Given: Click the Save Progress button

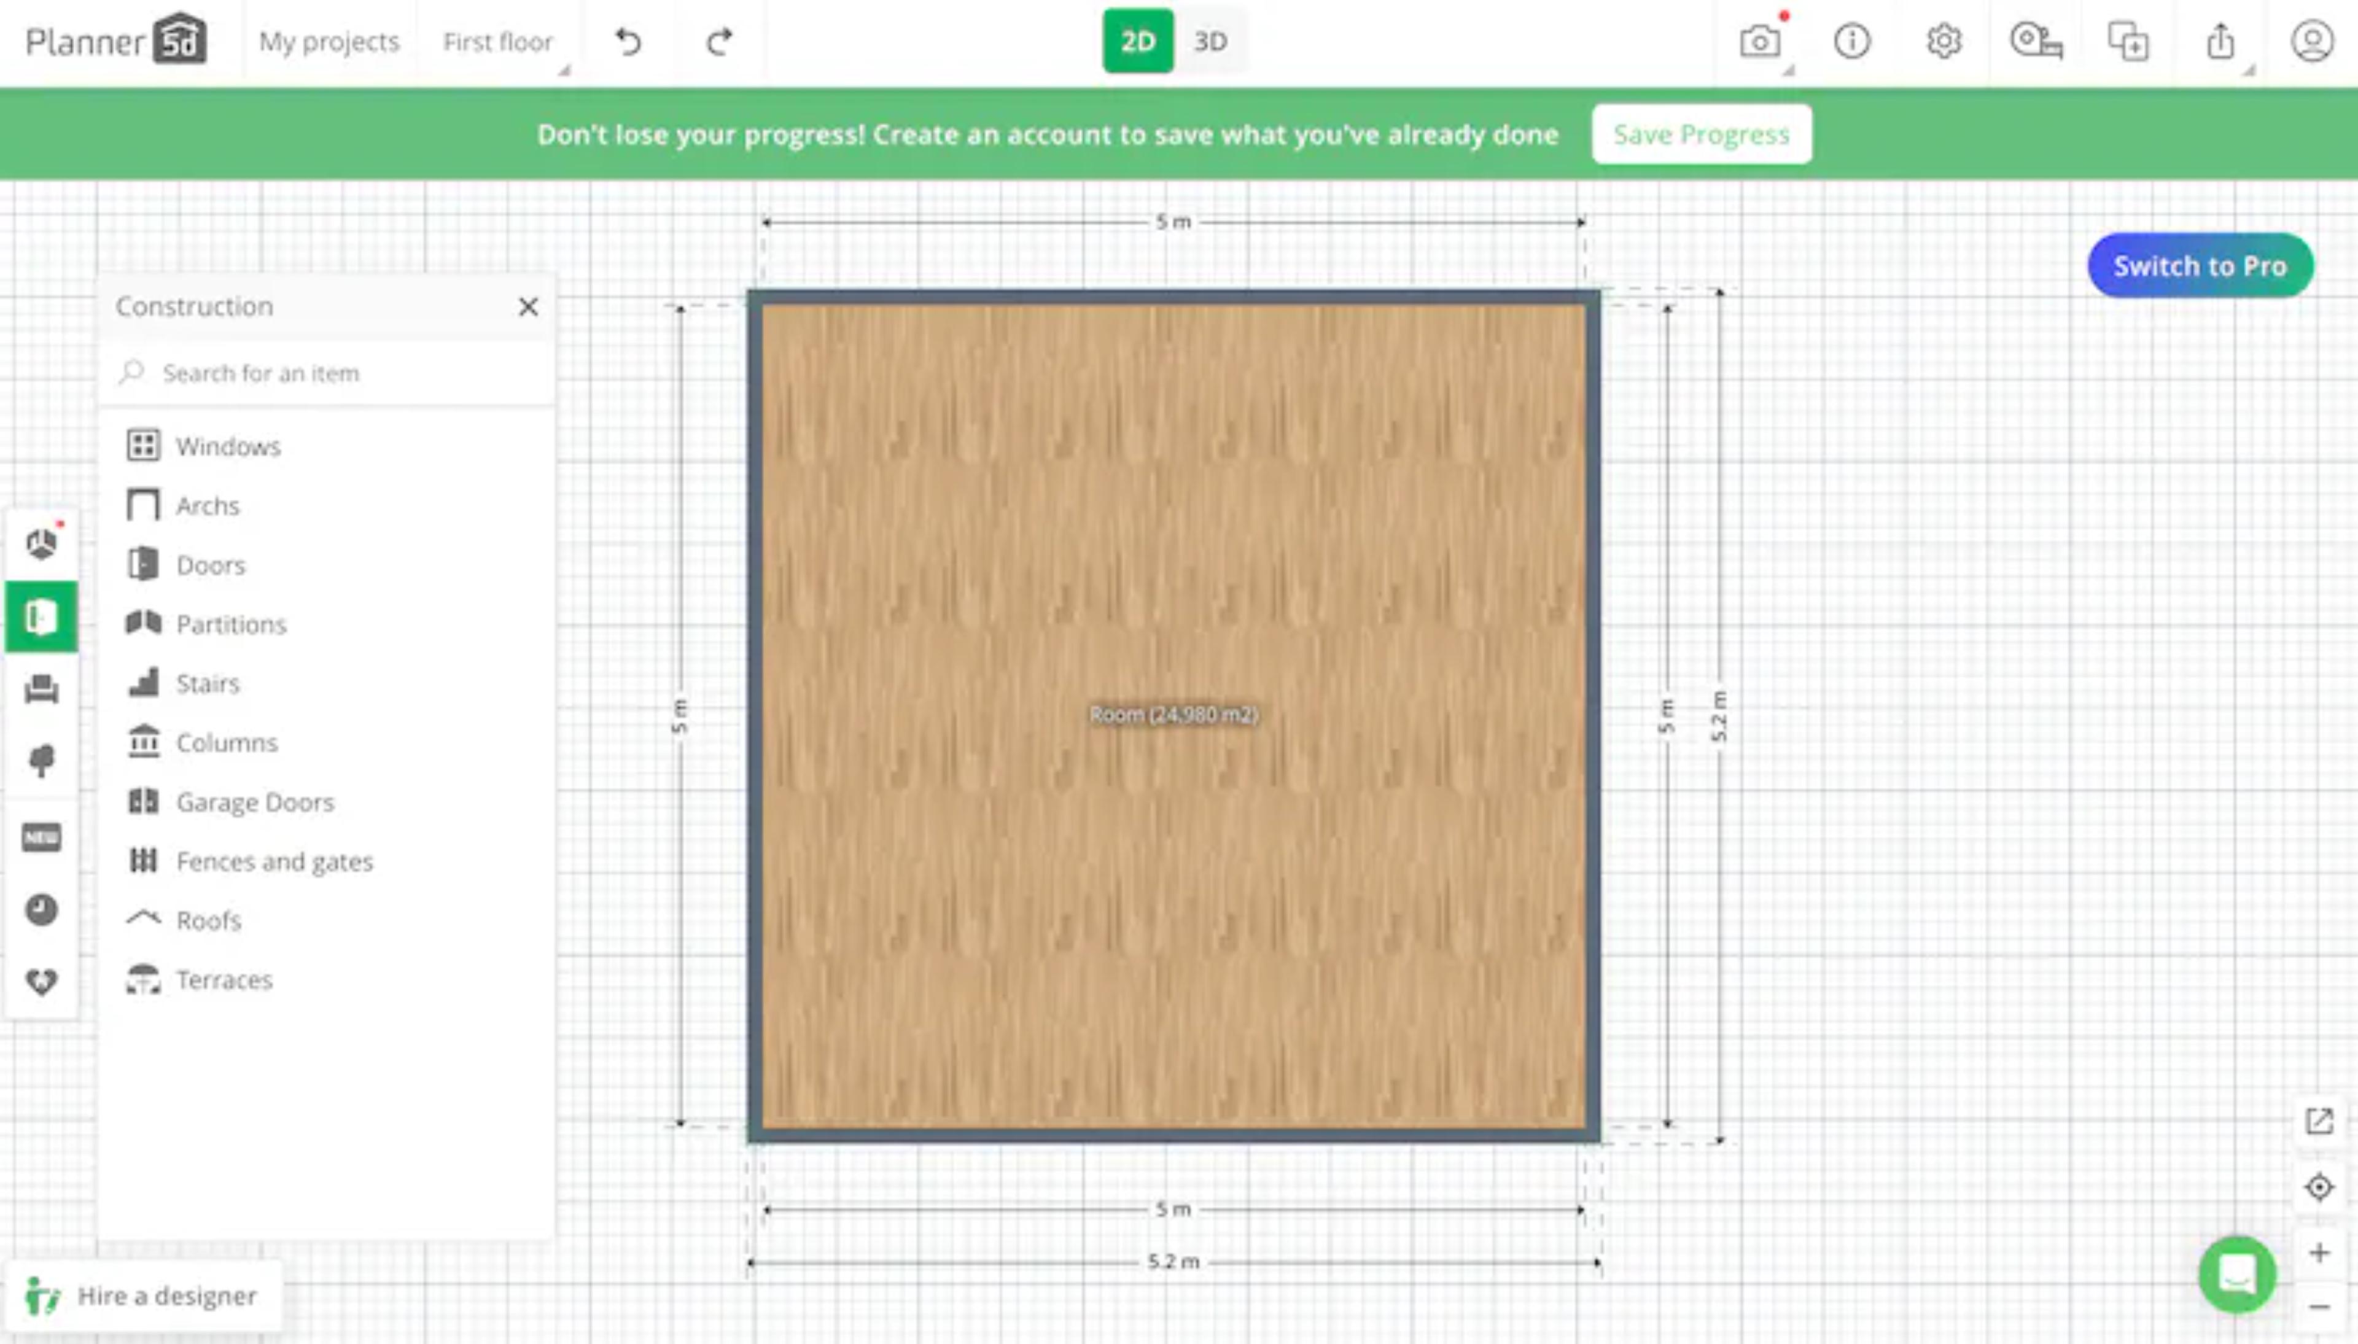Looking at the screenshot, I should (x=1701, y=135).
